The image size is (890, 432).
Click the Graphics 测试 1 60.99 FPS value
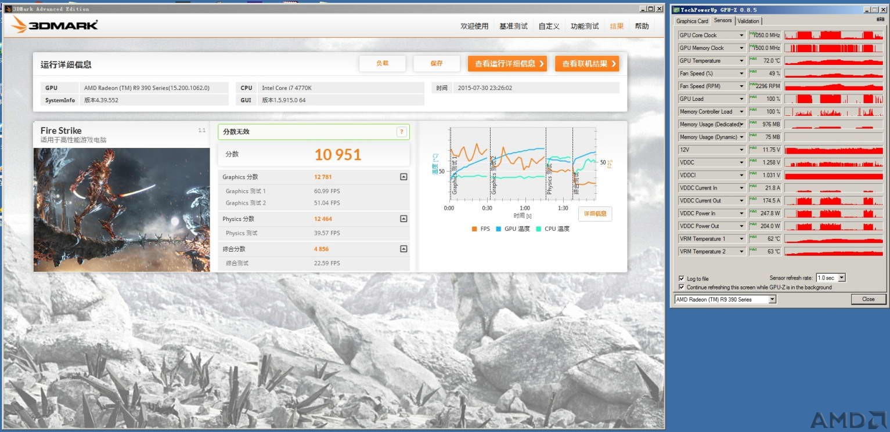[x=327, y=191]
